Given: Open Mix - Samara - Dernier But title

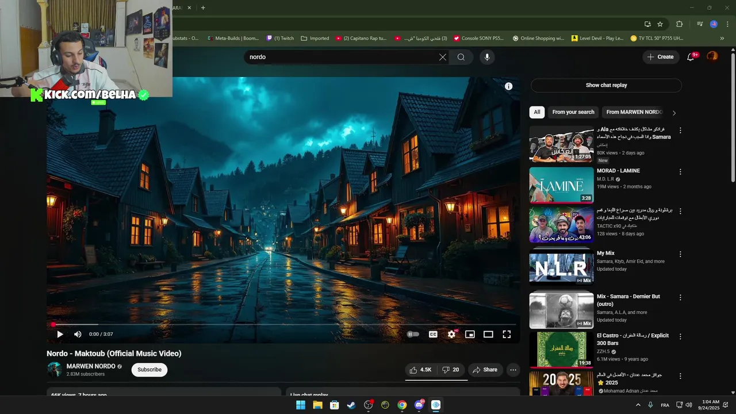Looking at the screenshot, I should pyautogui.click(x=628, y=300).
